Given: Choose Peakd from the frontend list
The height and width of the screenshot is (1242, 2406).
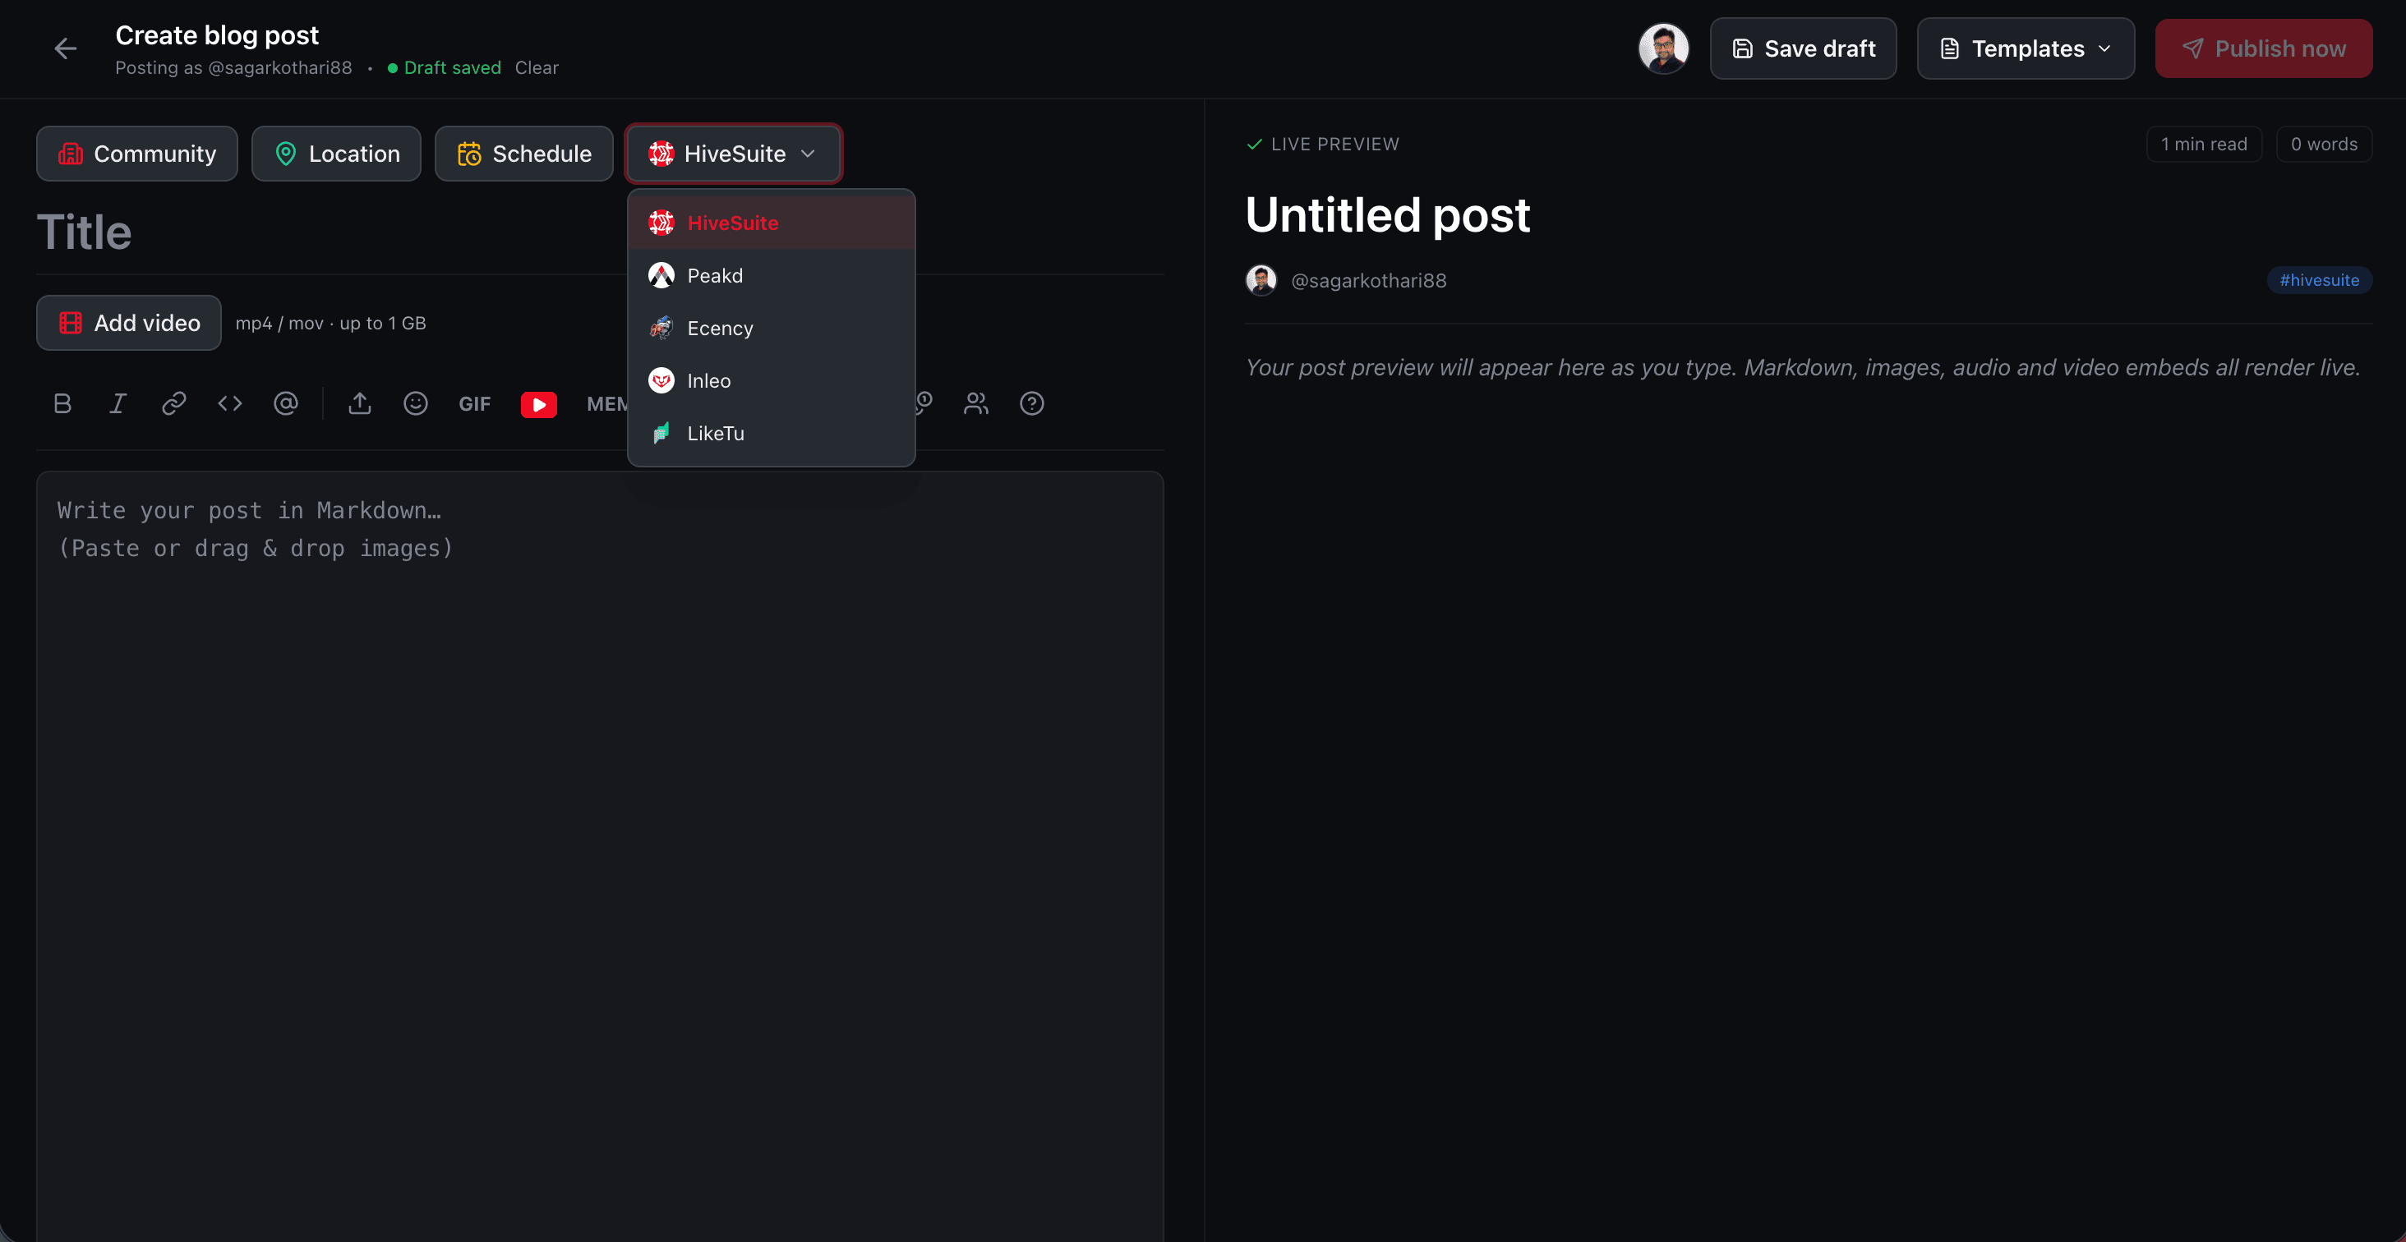Looking at the screenshot, I should click(x=772, y=275).
